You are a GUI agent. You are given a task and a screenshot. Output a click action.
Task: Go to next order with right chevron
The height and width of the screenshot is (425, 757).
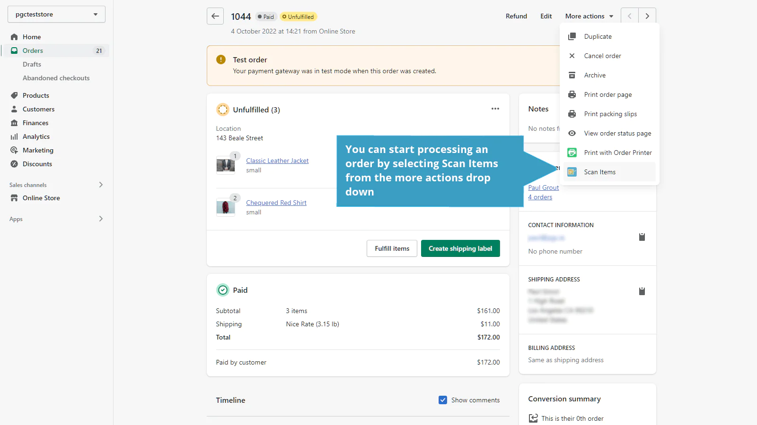pos(647,16)
